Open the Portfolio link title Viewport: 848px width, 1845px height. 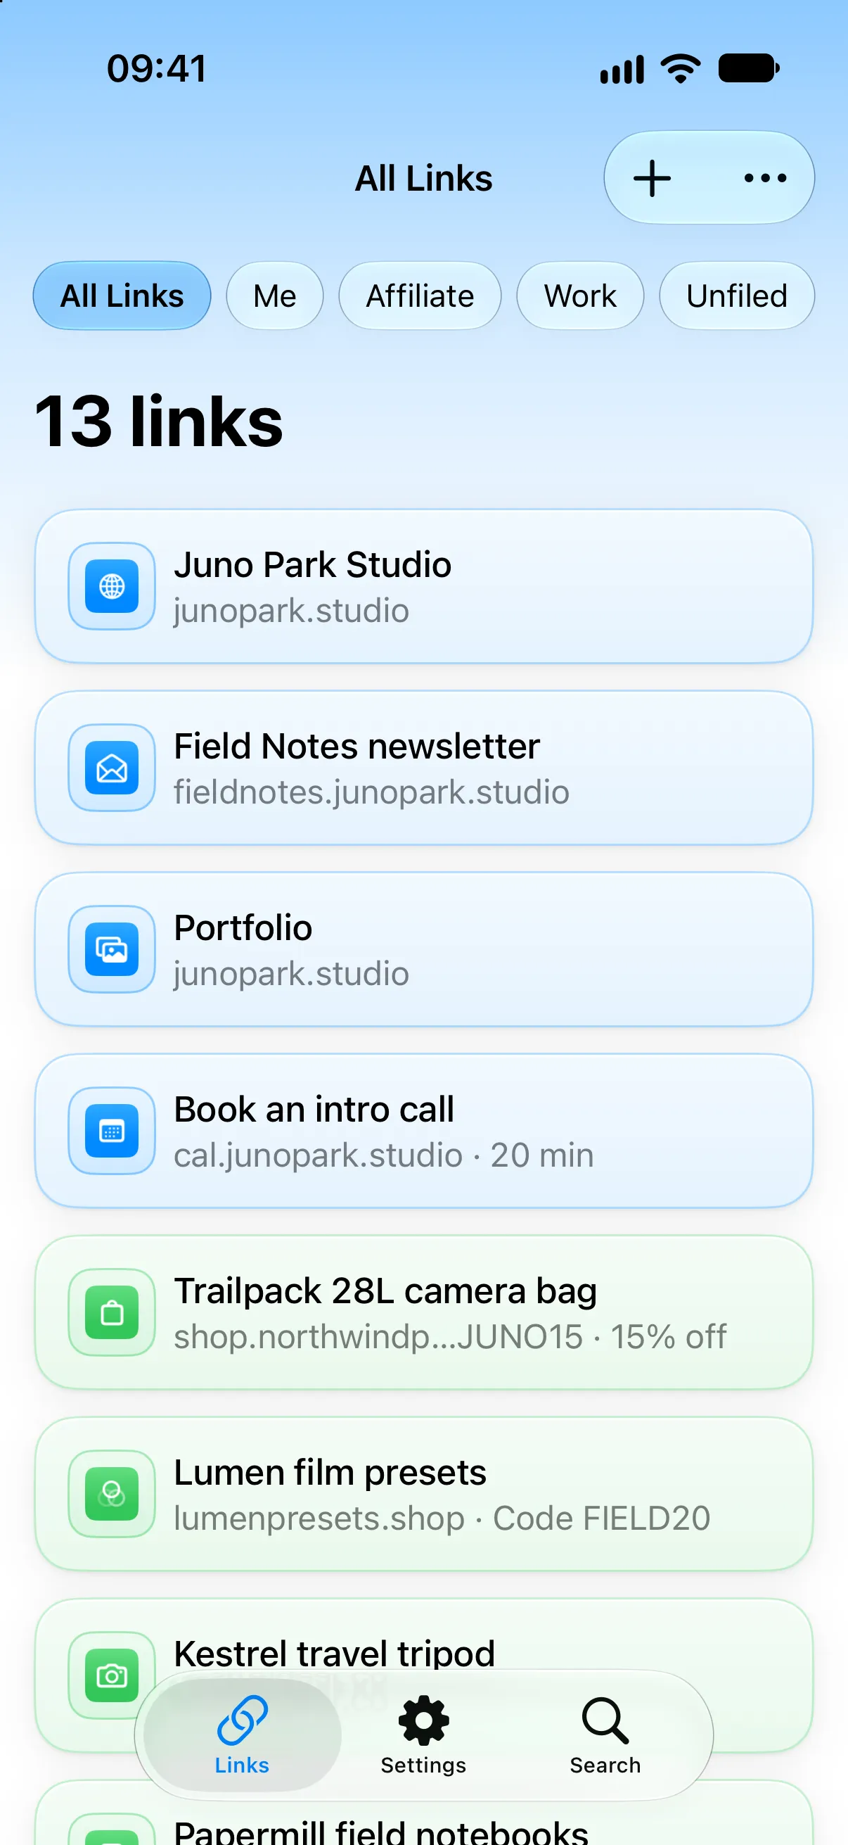click(x=243, y=927)
